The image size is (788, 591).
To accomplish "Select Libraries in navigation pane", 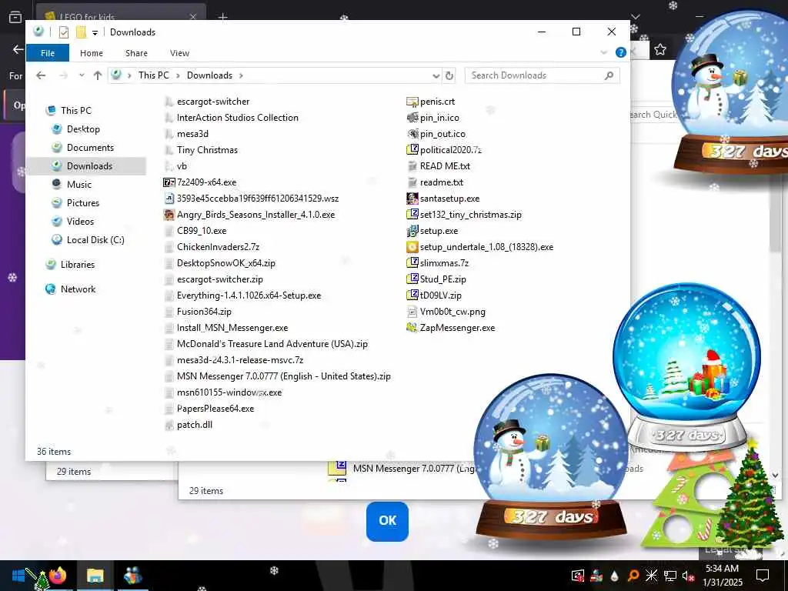I will point(78,265).
